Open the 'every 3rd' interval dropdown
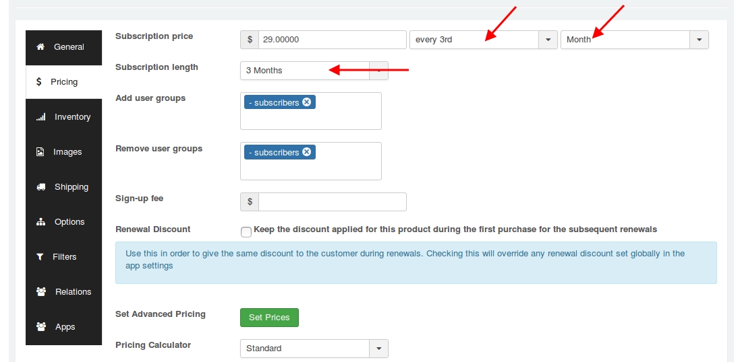 pyautogui.click(x=548, y=40)
